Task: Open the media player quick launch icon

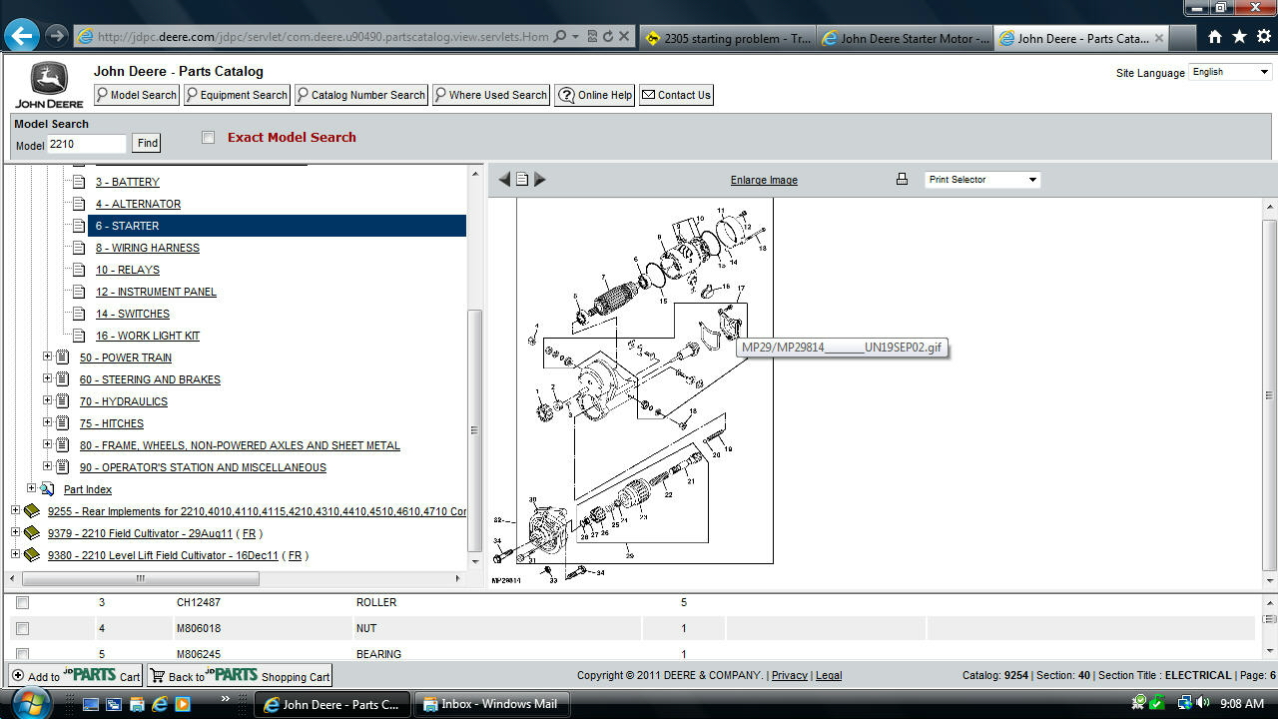Action: [183, 704]
